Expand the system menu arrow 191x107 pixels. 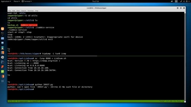tap(189, 1)
